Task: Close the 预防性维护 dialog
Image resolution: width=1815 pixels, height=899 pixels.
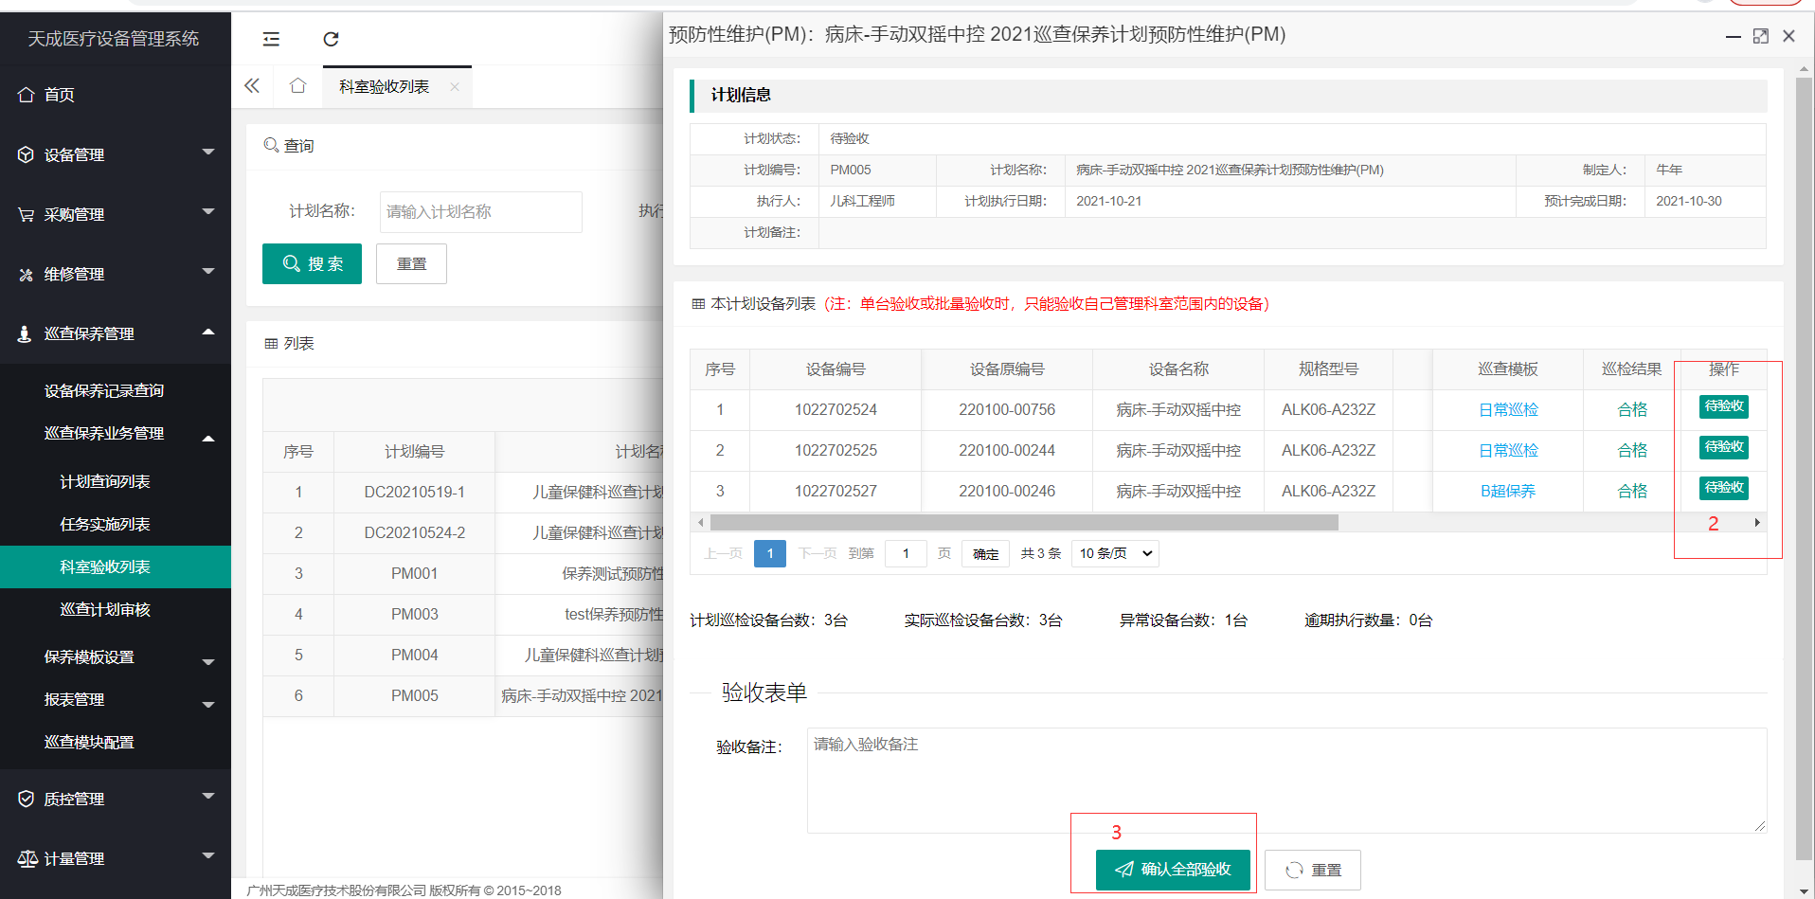Action: coord(1788,36)
